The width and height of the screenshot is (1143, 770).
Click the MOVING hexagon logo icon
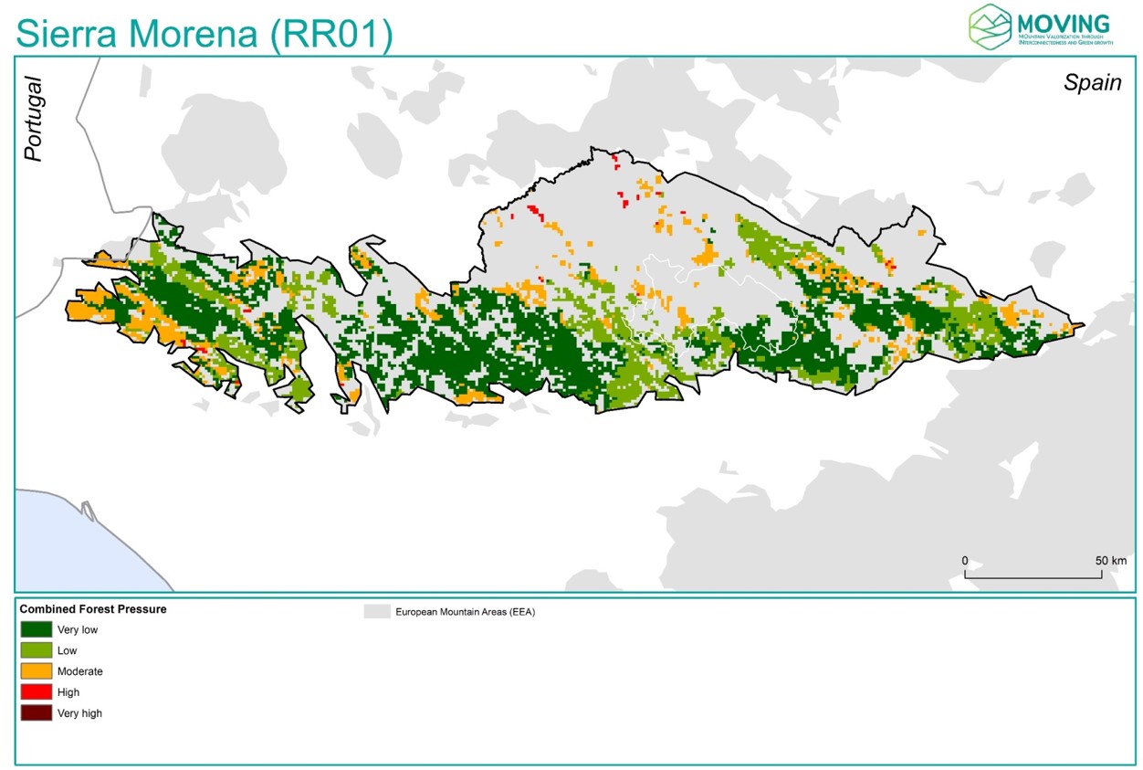[x=990, y=26]
